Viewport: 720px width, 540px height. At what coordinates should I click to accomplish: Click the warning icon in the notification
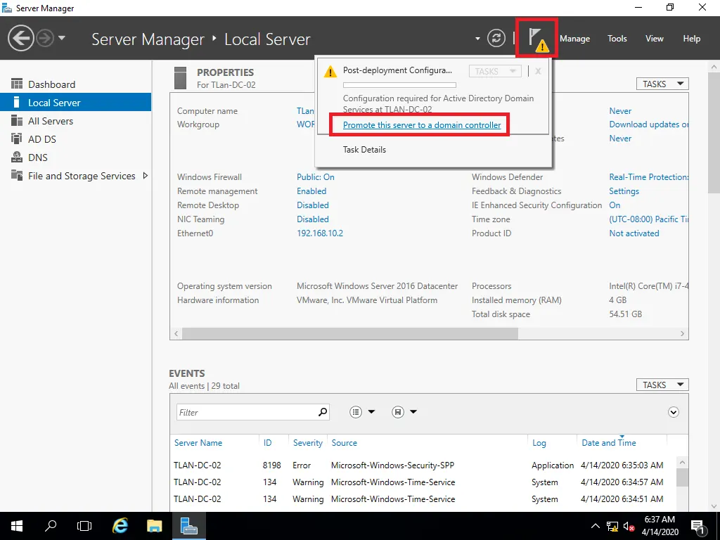tap(330, 72)
